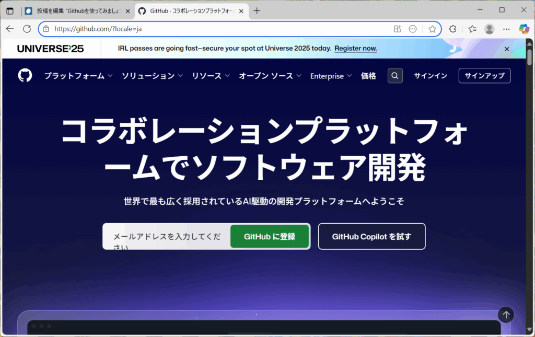Click the green GitHub に登録 button
The height and width of the screenshot is (337, 535).
tap(270, 237)
